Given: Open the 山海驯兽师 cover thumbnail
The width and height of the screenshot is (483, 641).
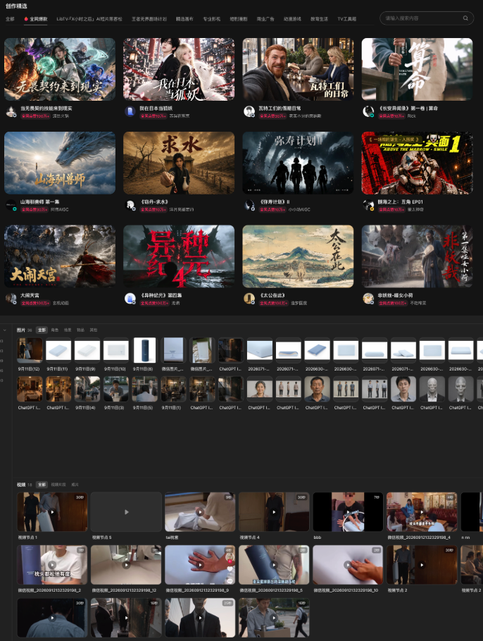Looking at the screenshot, I should click(x=60, y=163).
